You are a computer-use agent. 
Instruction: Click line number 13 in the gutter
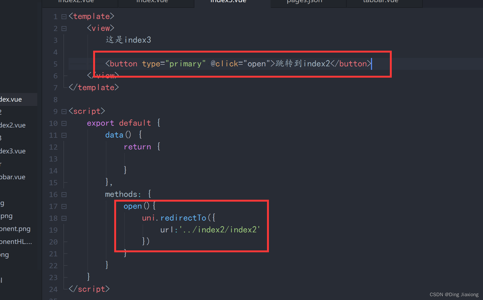[x=53, y=159]
